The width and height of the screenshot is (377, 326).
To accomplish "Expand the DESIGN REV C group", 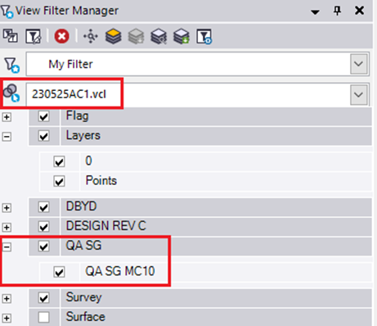I will click(7, 227).
